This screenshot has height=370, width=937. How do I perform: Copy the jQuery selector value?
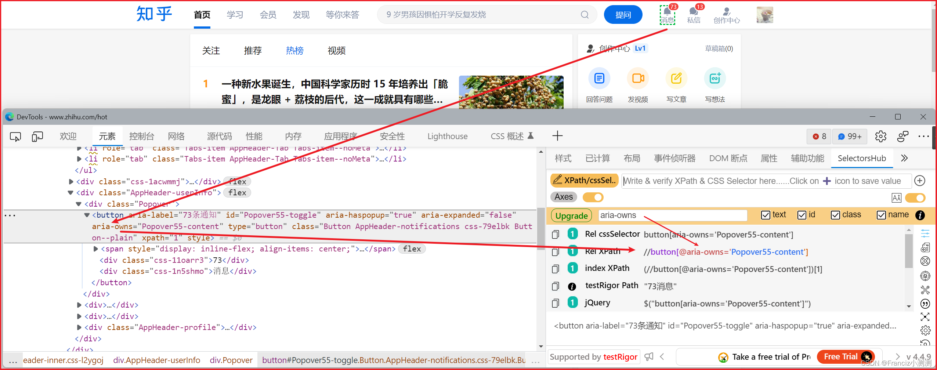(556, 303)
